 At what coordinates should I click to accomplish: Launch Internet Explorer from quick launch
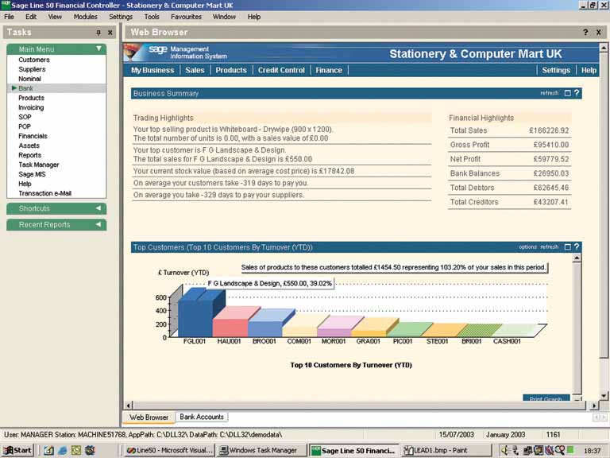click(x=62, y=451)
